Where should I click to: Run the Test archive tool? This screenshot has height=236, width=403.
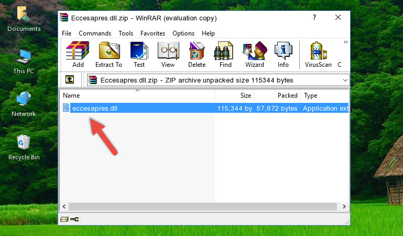[139, 54]
